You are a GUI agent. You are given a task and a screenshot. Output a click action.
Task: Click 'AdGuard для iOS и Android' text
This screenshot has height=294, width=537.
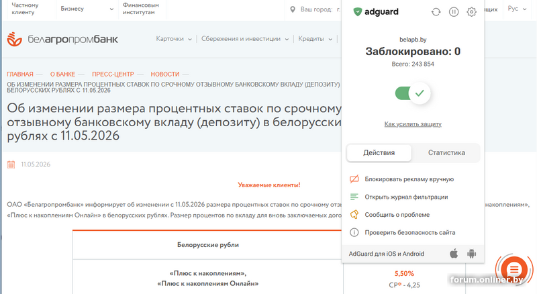[387, 254]
